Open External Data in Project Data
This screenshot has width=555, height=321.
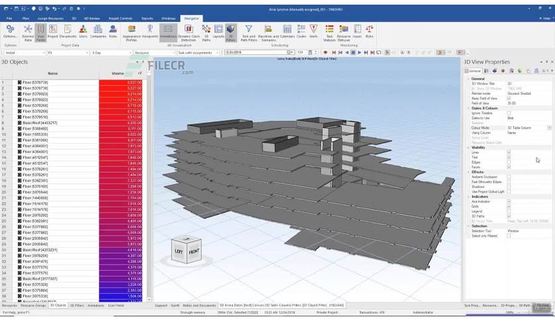tap(28, 33)
